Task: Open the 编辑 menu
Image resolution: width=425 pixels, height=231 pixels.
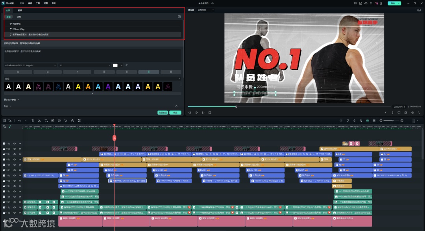Action: click(30, 3)
